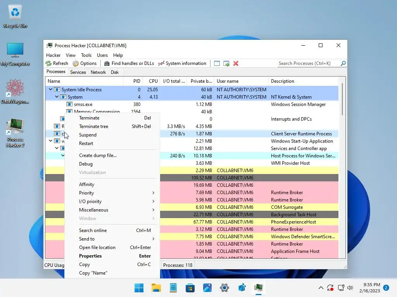Screen dimensions: 397x297
Task: Open My Computer desktop icon
Action: (15, 54)
